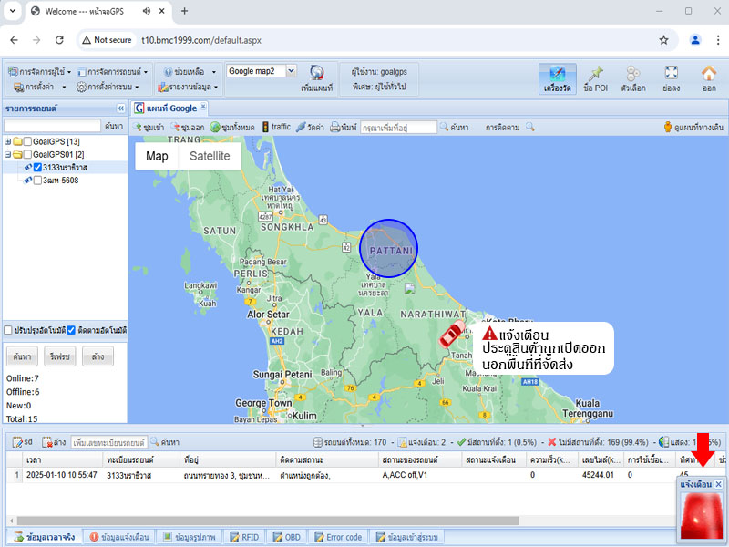Screen dimensions: 729x547
Task: Click the map address input field
Action: coord(399,127)
